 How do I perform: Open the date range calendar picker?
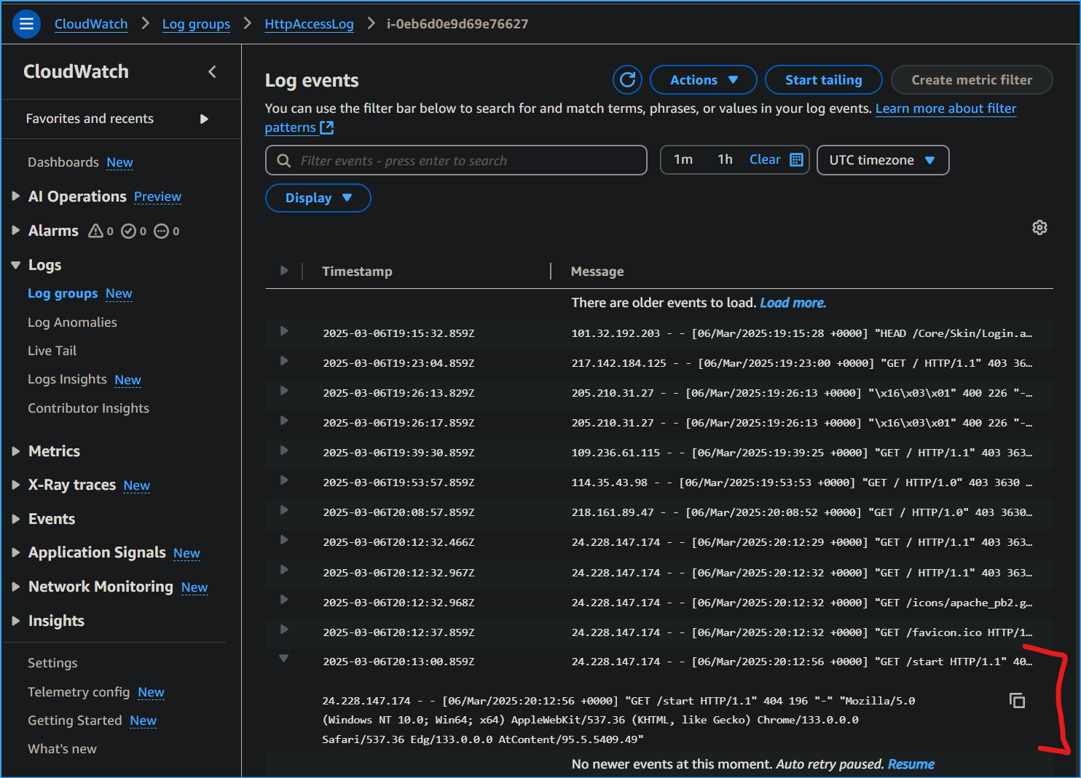click(x=798, y=159)
